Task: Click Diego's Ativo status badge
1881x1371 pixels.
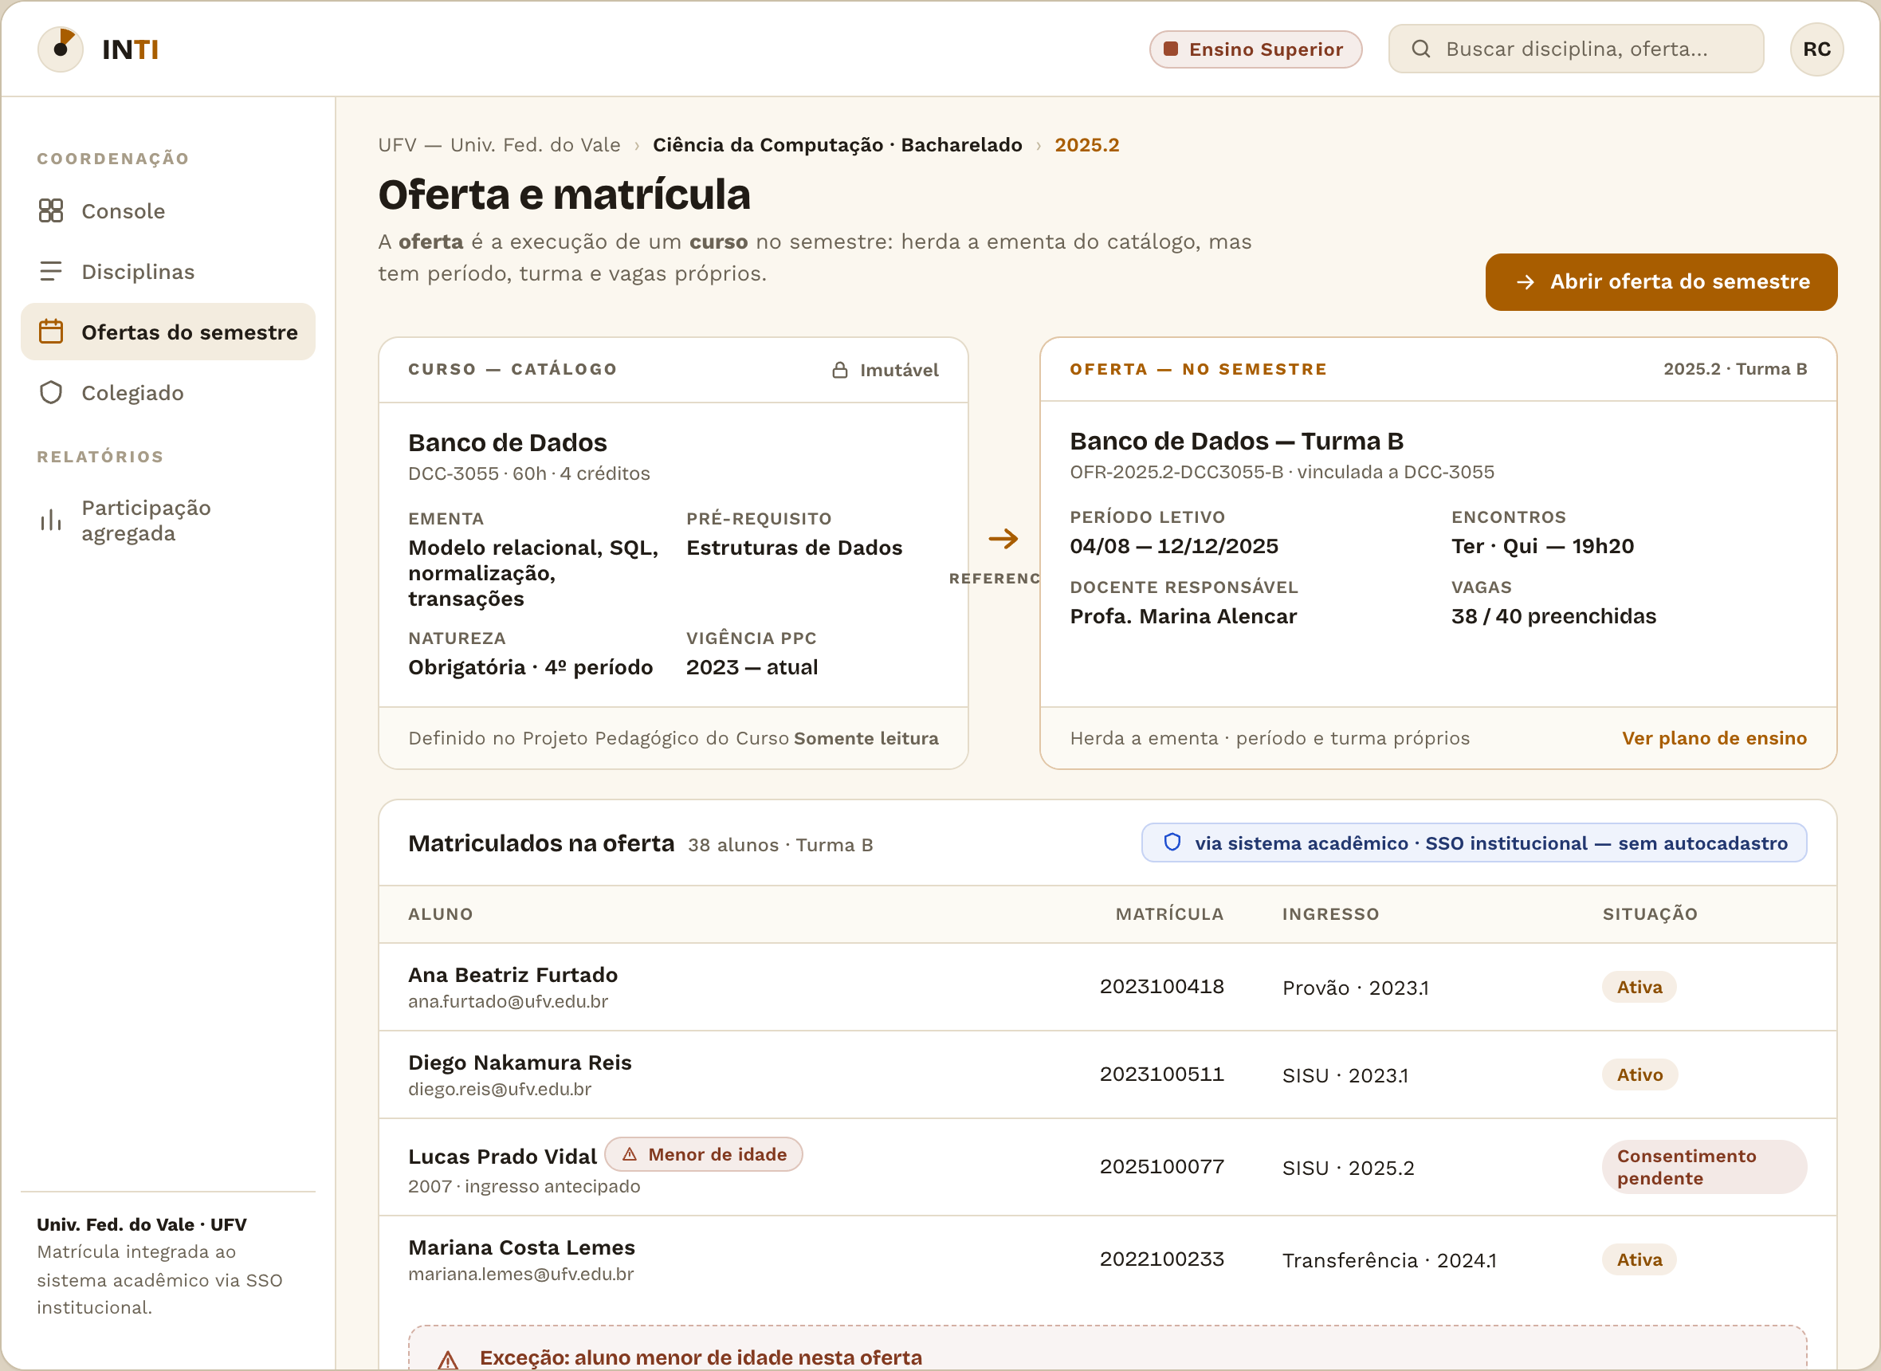Action: pos(1639,1074)
